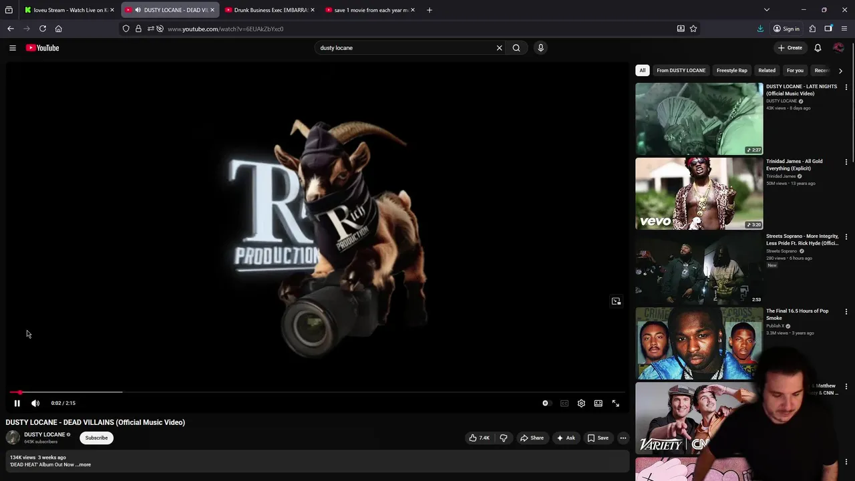The image size is (855, 481).
Task: Run search with magnifier button
Action: click(x=516, y=47)
